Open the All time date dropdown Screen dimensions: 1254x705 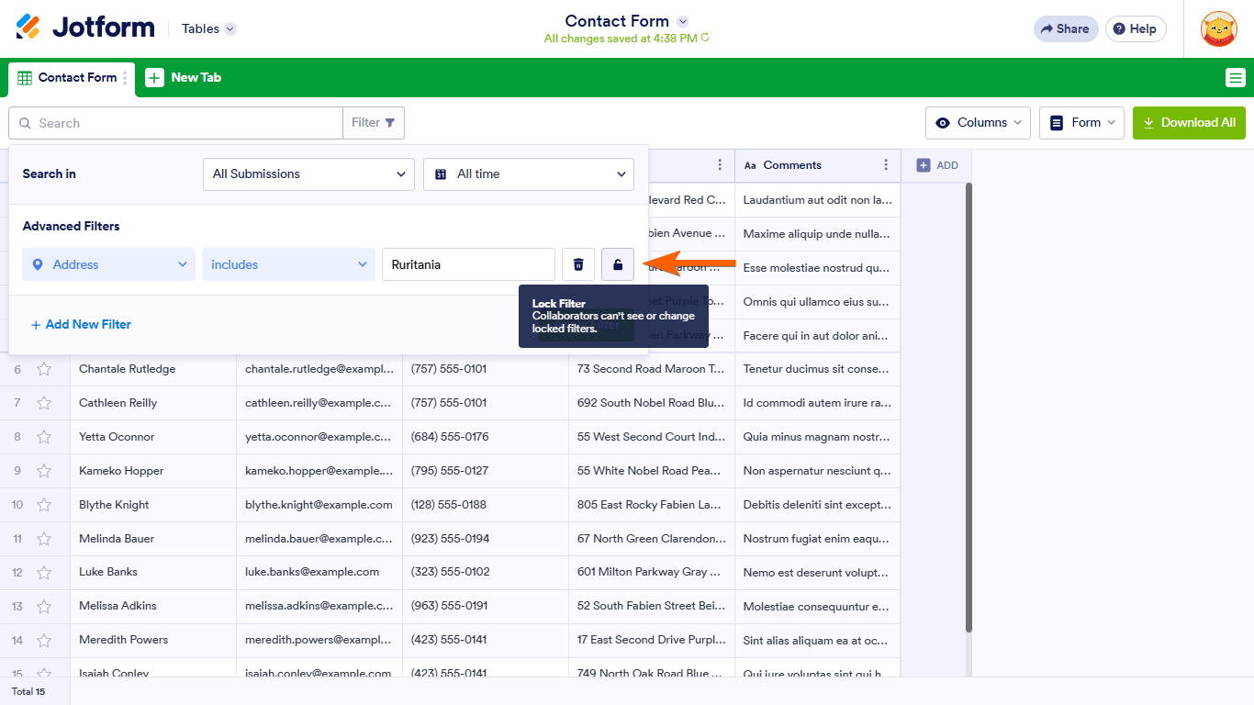tap(529, 173)
